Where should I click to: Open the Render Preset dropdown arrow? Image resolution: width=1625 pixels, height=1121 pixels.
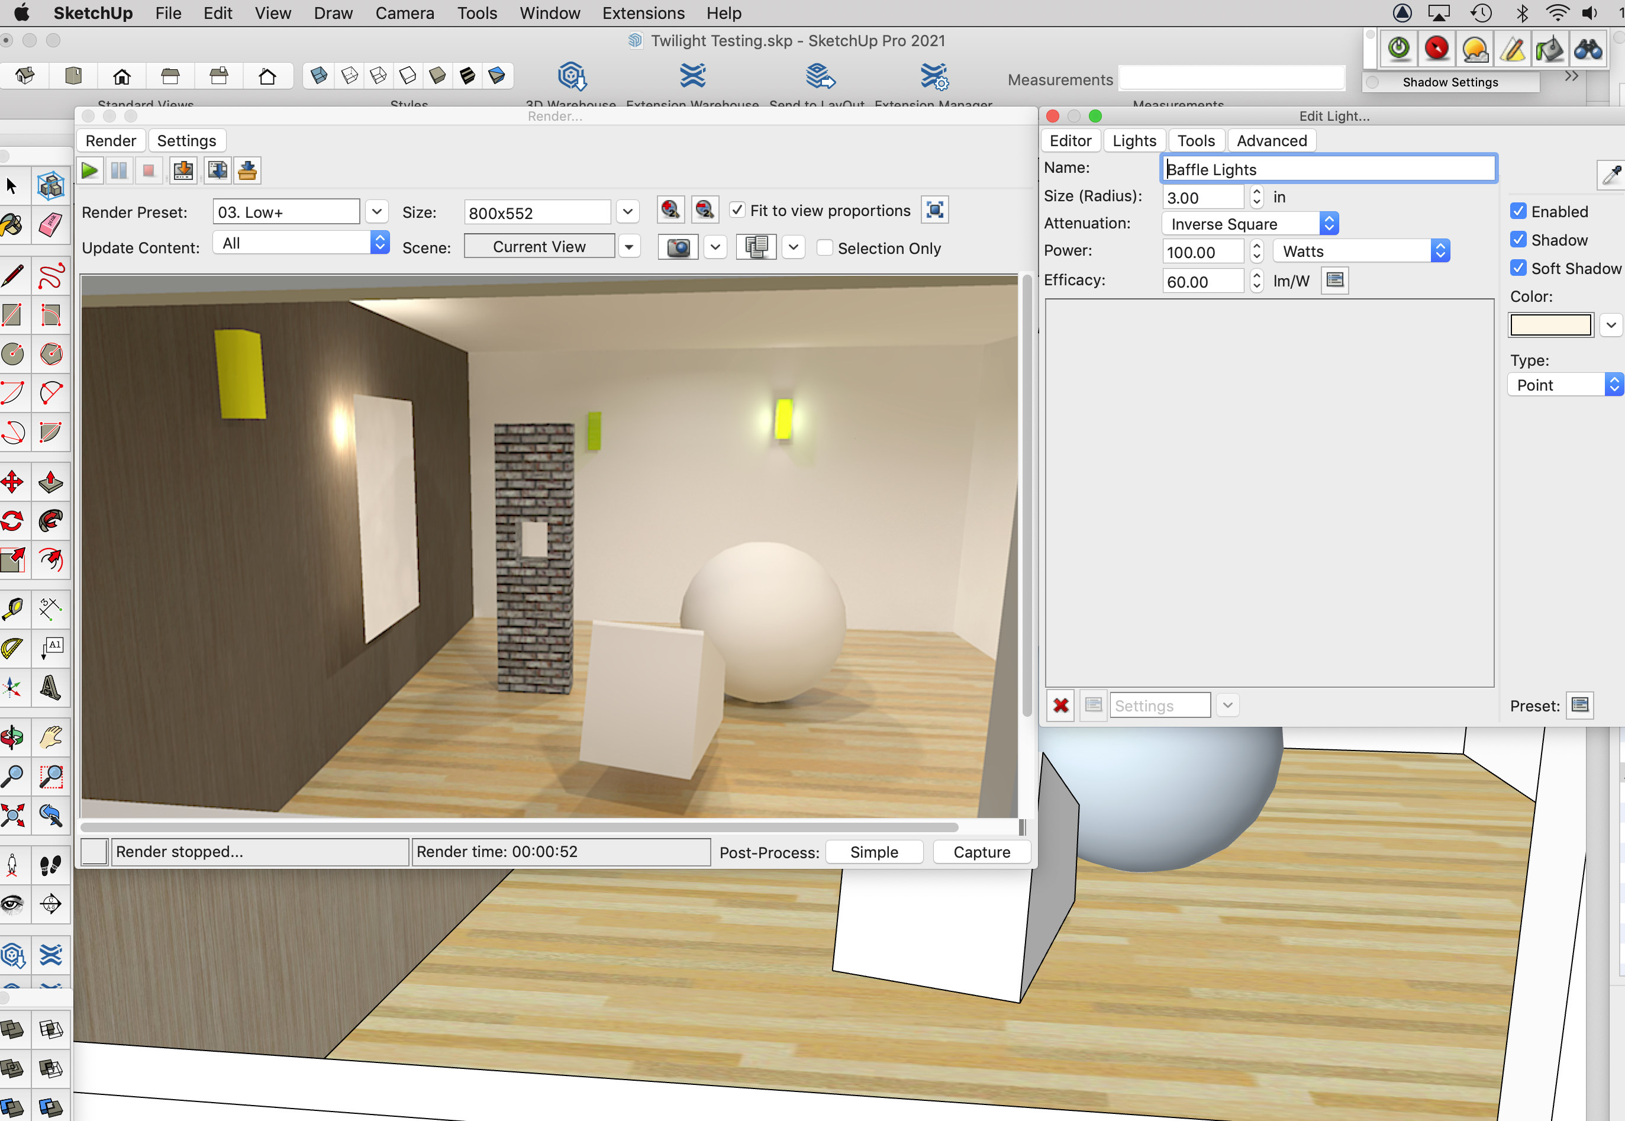(376, 211)
